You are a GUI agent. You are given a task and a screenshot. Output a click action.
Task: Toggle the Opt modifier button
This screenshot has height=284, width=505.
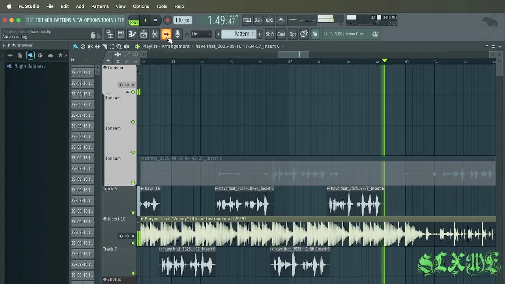coord(292,34)
